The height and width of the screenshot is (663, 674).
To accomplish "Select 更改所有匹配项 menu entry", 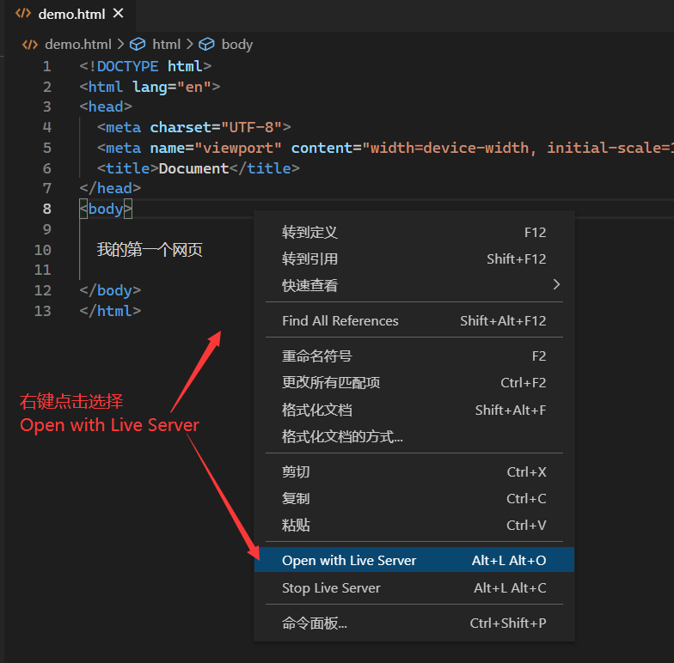I will coord(331,383).
